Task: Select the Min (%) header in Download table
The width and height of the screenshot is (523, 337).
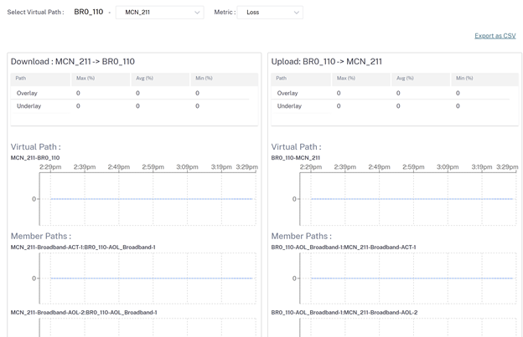Action: tap(225, 79)
